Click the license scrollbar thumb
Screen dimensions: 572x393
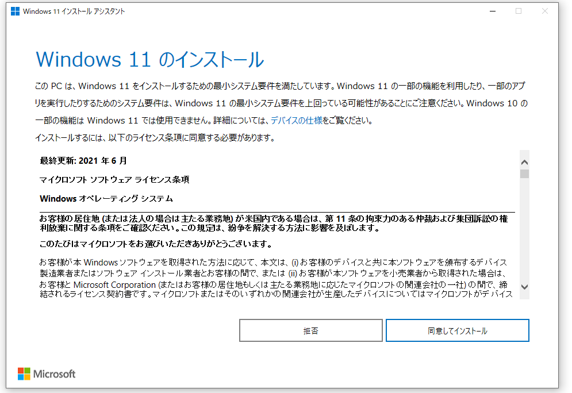[x=525, y=174]
